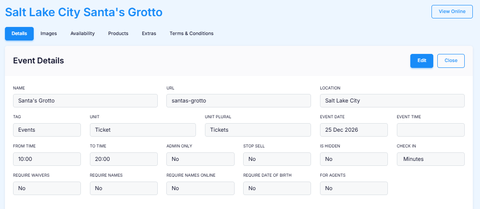Click the FOR AGENTS label

[333, 175]
